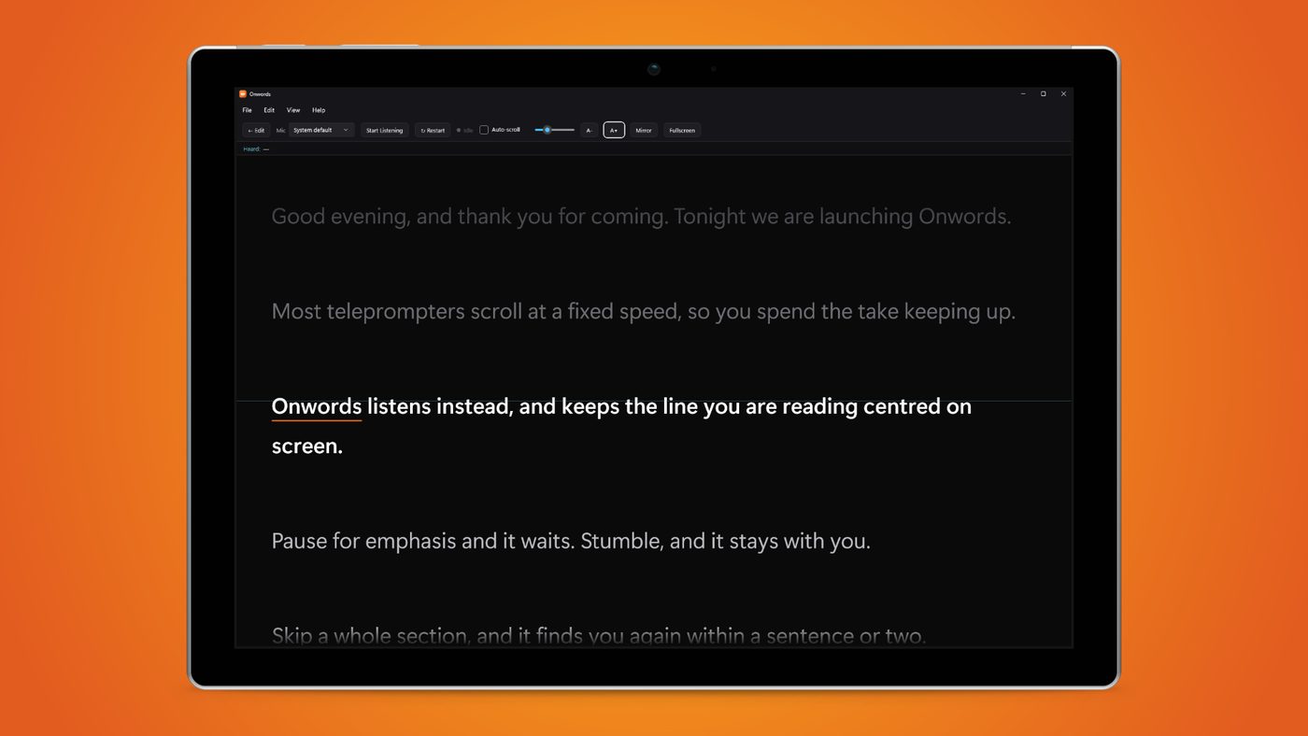Open the File menu
The height and width of the screenshot is (736, 1308).
(247, 110)
